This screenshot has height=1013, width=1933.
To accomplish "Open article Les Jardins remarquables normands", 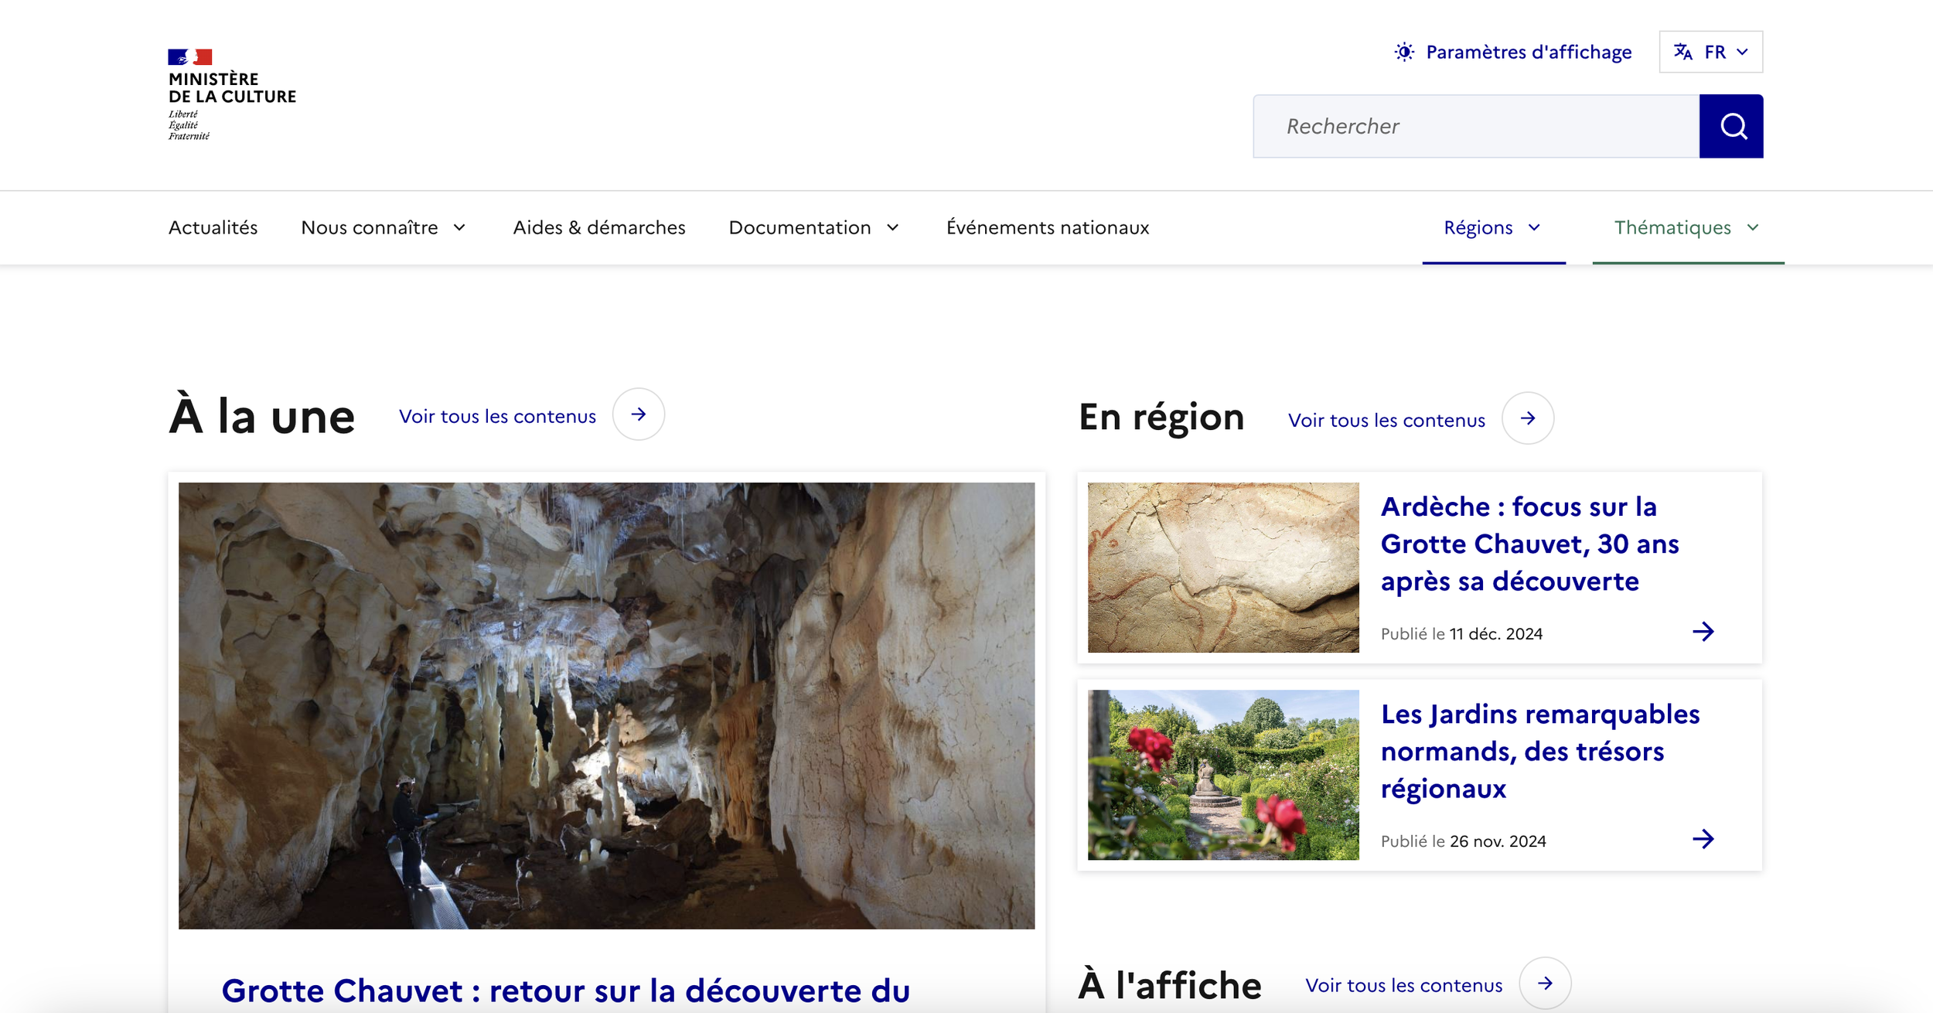I will (1540, 751).
